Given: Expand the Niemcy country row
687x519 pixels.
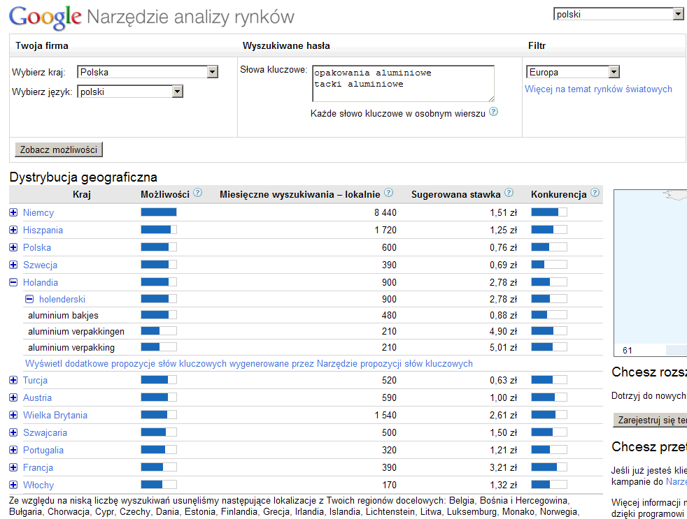Looking at the screenshot, I should pos(13,212).
